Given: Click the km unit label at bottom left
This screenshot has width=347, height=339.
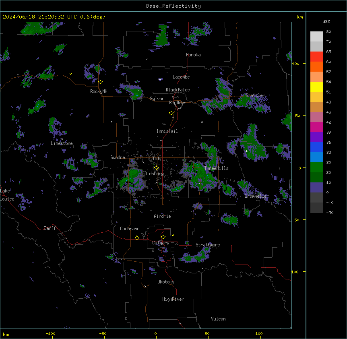Looking at the screenshot, I should pyautogui.click(x=6, y=334).
